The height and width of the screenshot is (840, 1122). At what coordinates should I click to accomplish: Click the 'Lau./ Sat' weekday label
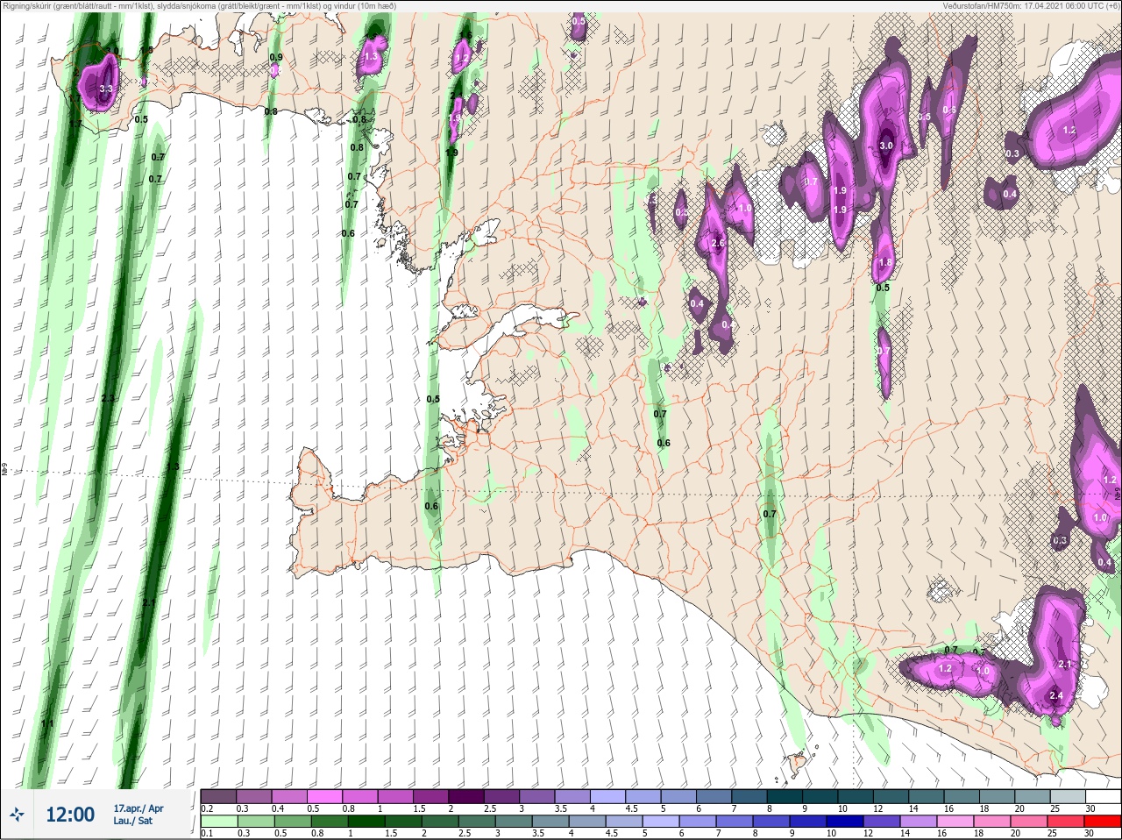[132, 821]
